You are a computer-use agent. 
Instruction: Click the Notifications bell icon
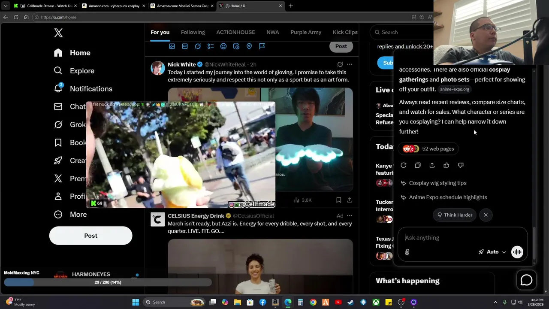(x=58, y=88)
